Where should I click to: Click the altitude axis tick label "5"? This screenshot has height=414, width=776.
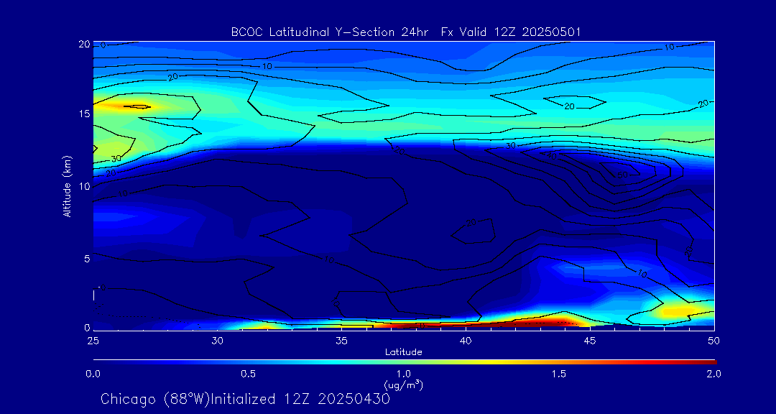87,258
